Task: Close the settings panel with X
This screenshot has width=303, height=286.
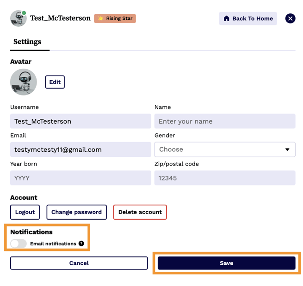Action: point(290,18)
